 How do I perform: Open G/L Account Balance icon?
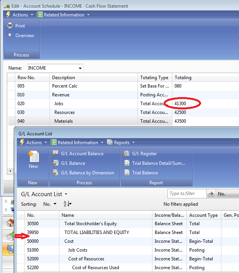click(x=56, y=153)
